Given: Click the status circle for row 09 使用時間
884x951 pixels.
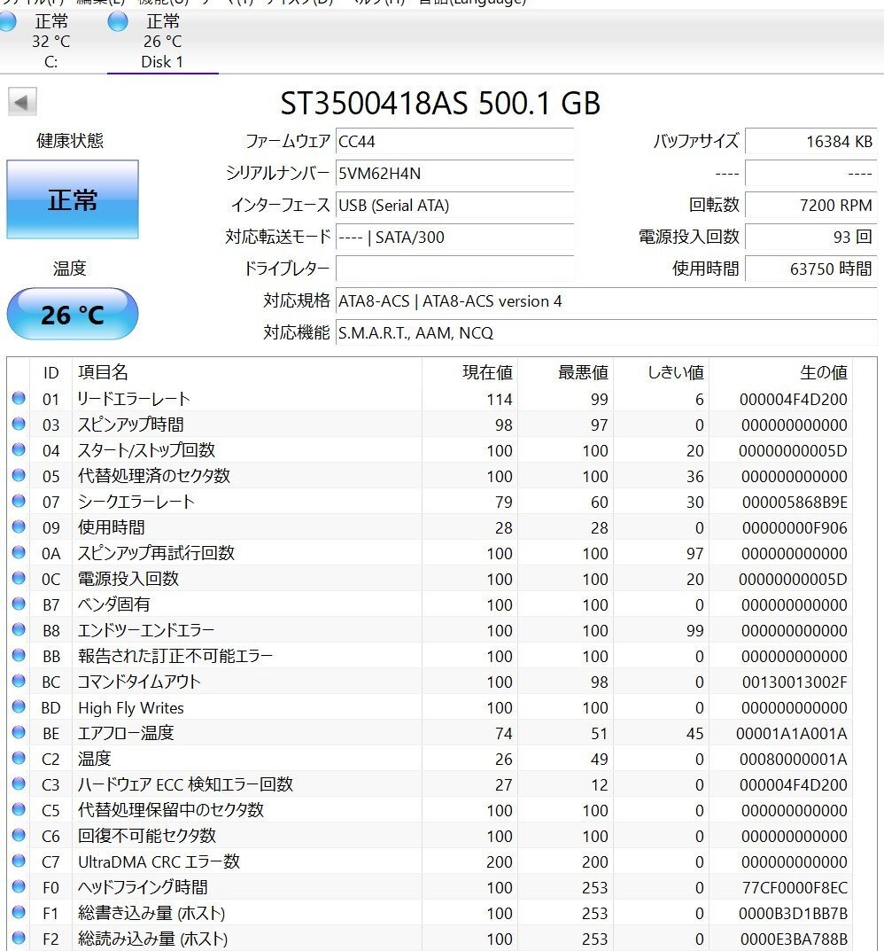Looking at the screenshot, I should coord(19,527).
